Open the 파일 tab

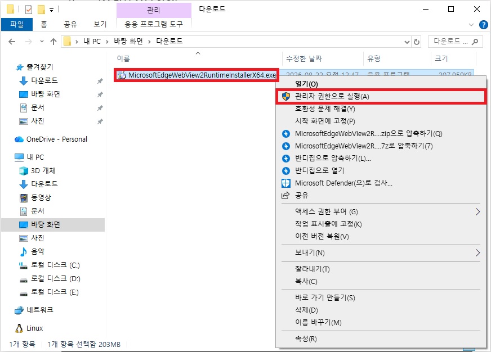tap(16, 24)
